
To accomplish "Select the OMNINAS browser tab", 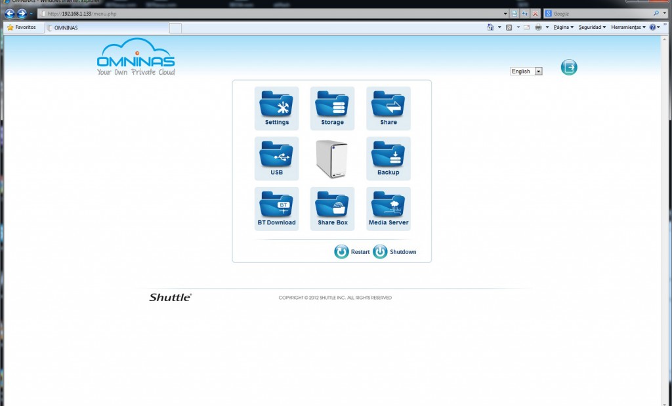I will tap(107, 28).
